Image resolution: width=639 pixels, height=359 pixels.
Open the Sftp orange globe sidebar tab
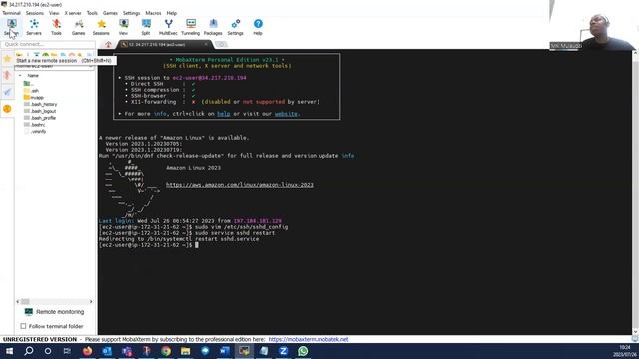(7, 109)
